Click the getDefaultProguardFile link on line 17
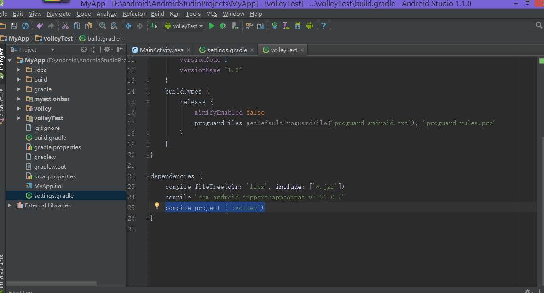The width and height of the screenshot is (544, 293). click(287, 123)
